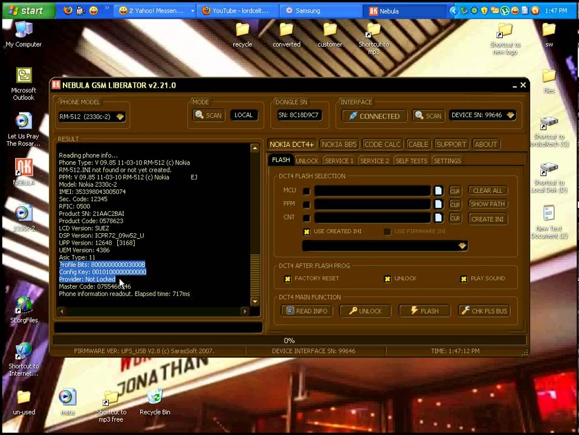579x435 pixels.
Task: Open the SETTINGS sub-tab
Action: pos(447,161)
